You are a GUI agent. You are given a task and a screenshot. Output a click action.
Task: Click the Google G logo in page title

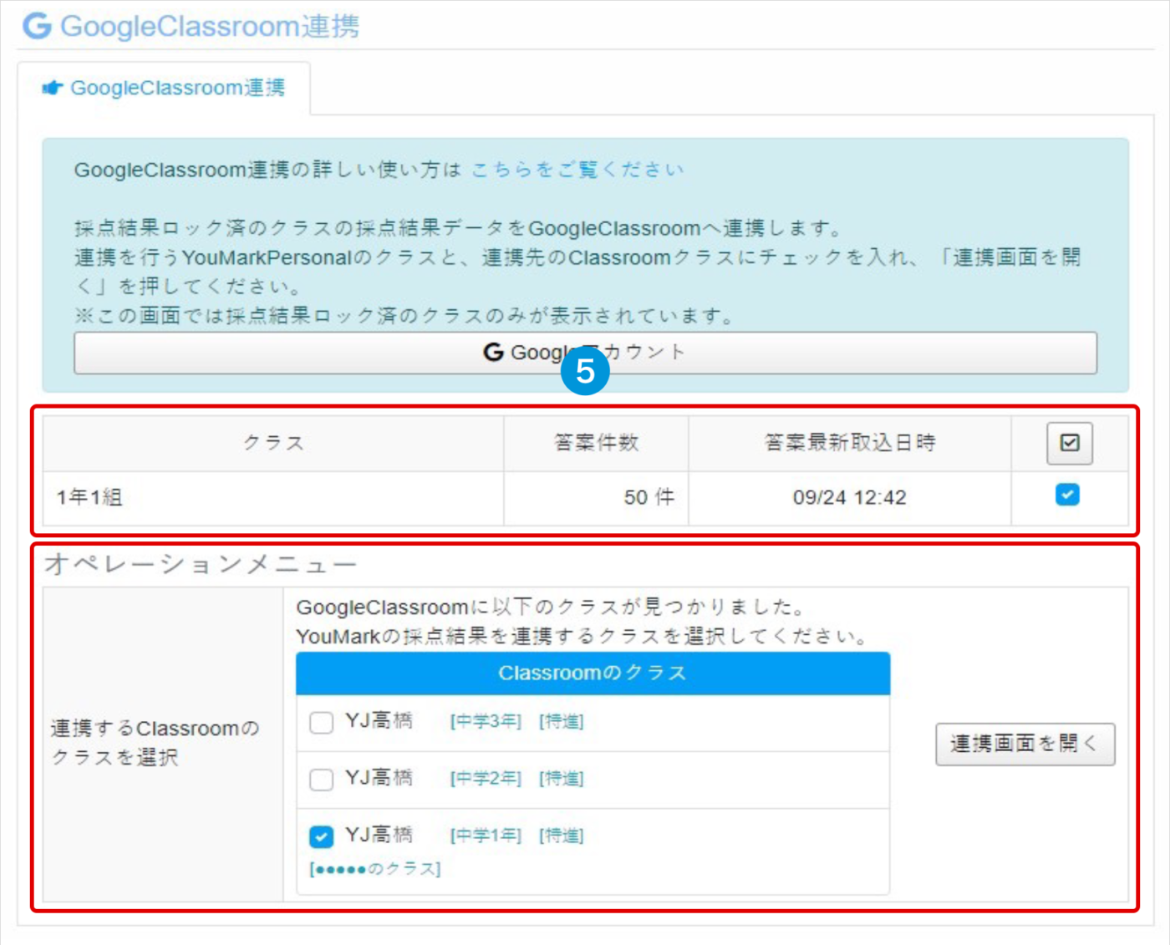pos(37,26)
